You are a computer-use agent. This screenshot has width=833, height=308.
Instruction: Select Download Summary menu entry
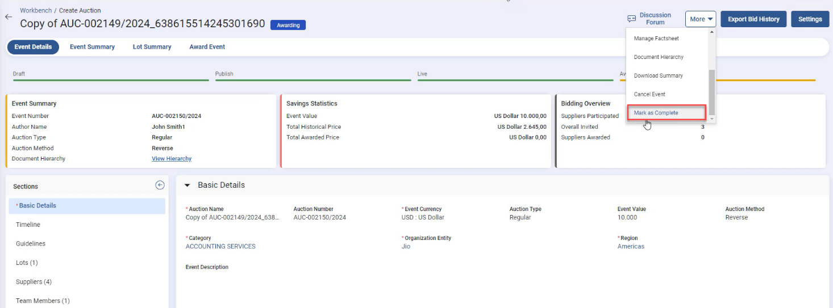coord(658,75)
